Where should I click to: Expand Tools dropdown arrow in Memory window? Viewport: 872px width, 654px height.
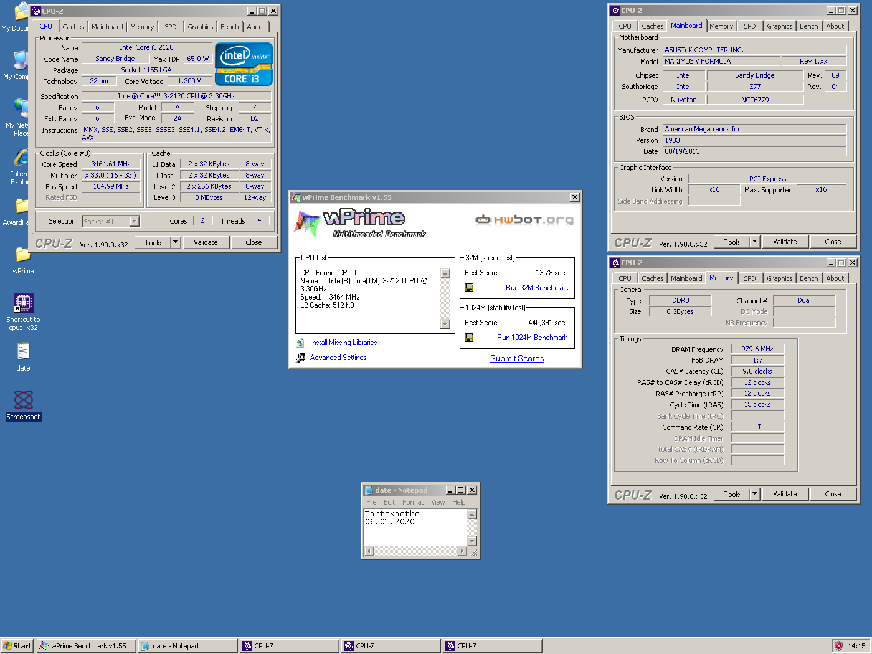(x=754, y=494)
